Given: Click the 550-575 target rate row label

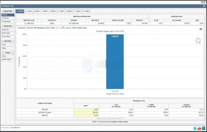Looking at the screenshot, I should click(45, 116).
